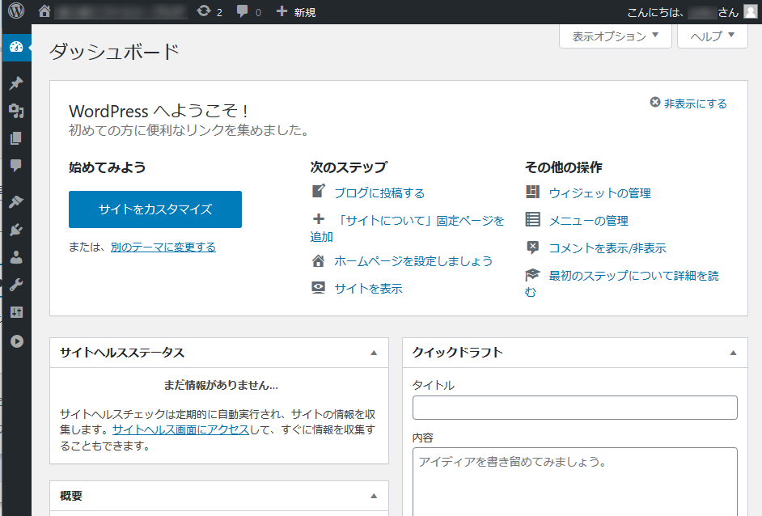Dismiss welcome panel via 非表示にする
Screen dimensions: 762x516
688,104
